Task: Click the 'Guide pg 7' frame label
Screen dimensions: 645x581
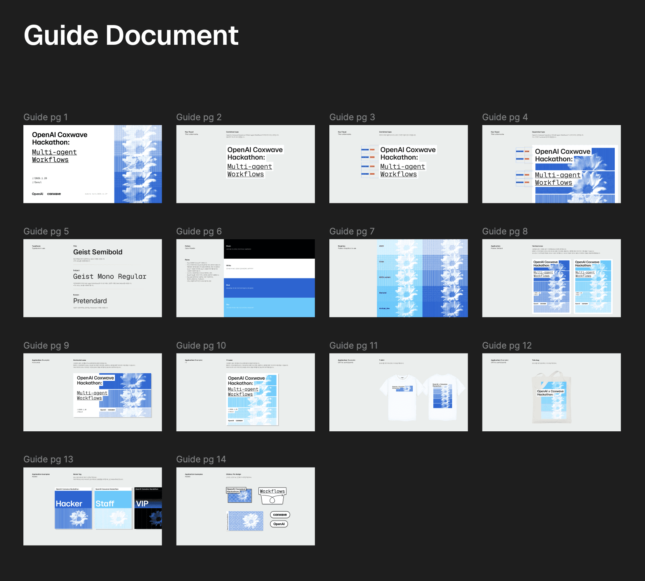Action: pos(352,231)
